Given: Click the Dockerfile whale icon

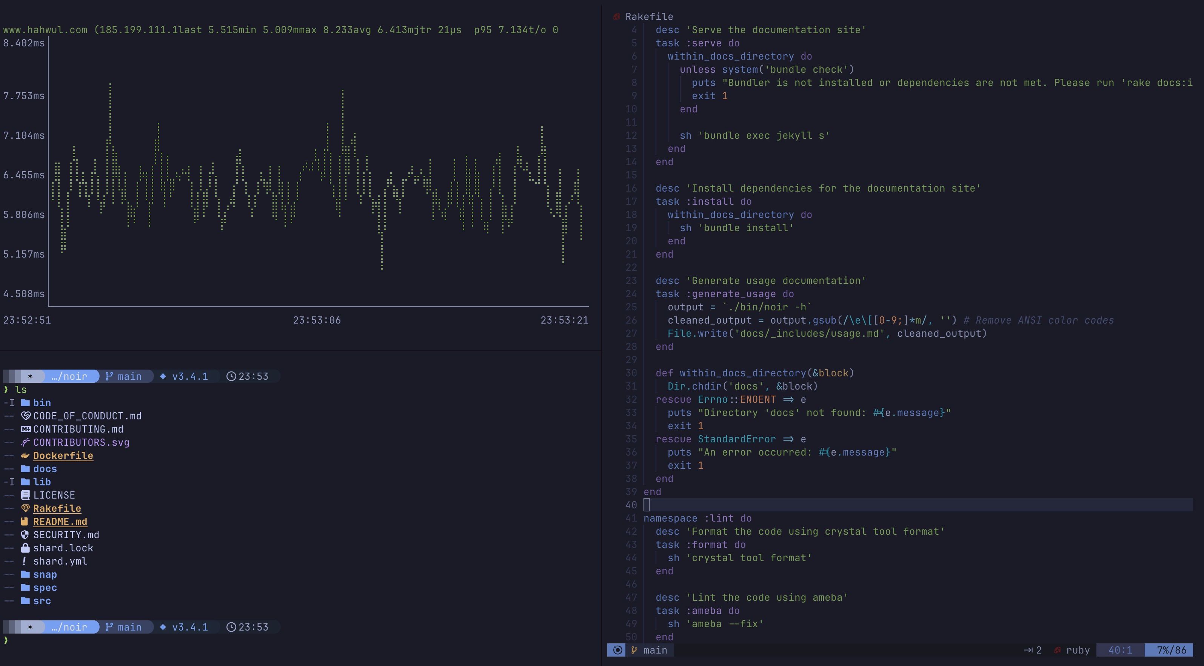Looking at the screenshot, I should (x=25, y=455).
